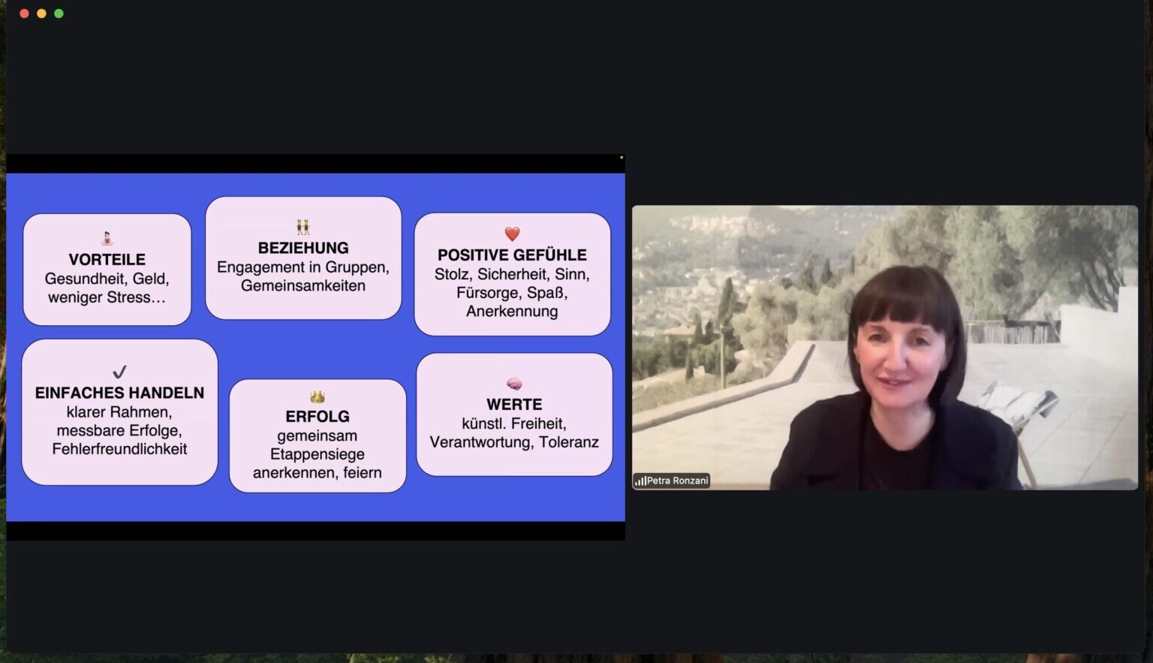Click the text 'Verantwortung, Toleranz' in the WERTE card
This screenshot has width=1153, height=663.
coord(514,442)
